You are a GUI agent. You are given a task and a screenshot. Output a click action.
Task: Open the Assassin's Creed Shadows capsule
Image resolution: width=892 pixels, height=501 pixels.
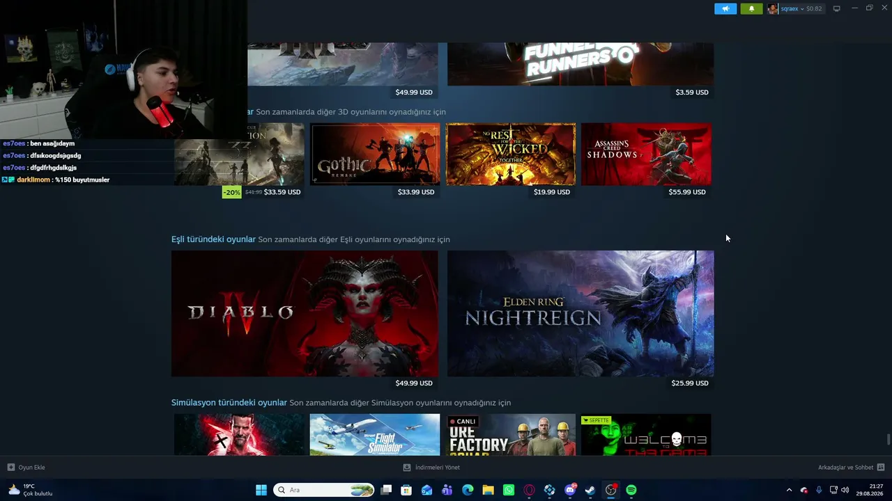coord(646,154)
